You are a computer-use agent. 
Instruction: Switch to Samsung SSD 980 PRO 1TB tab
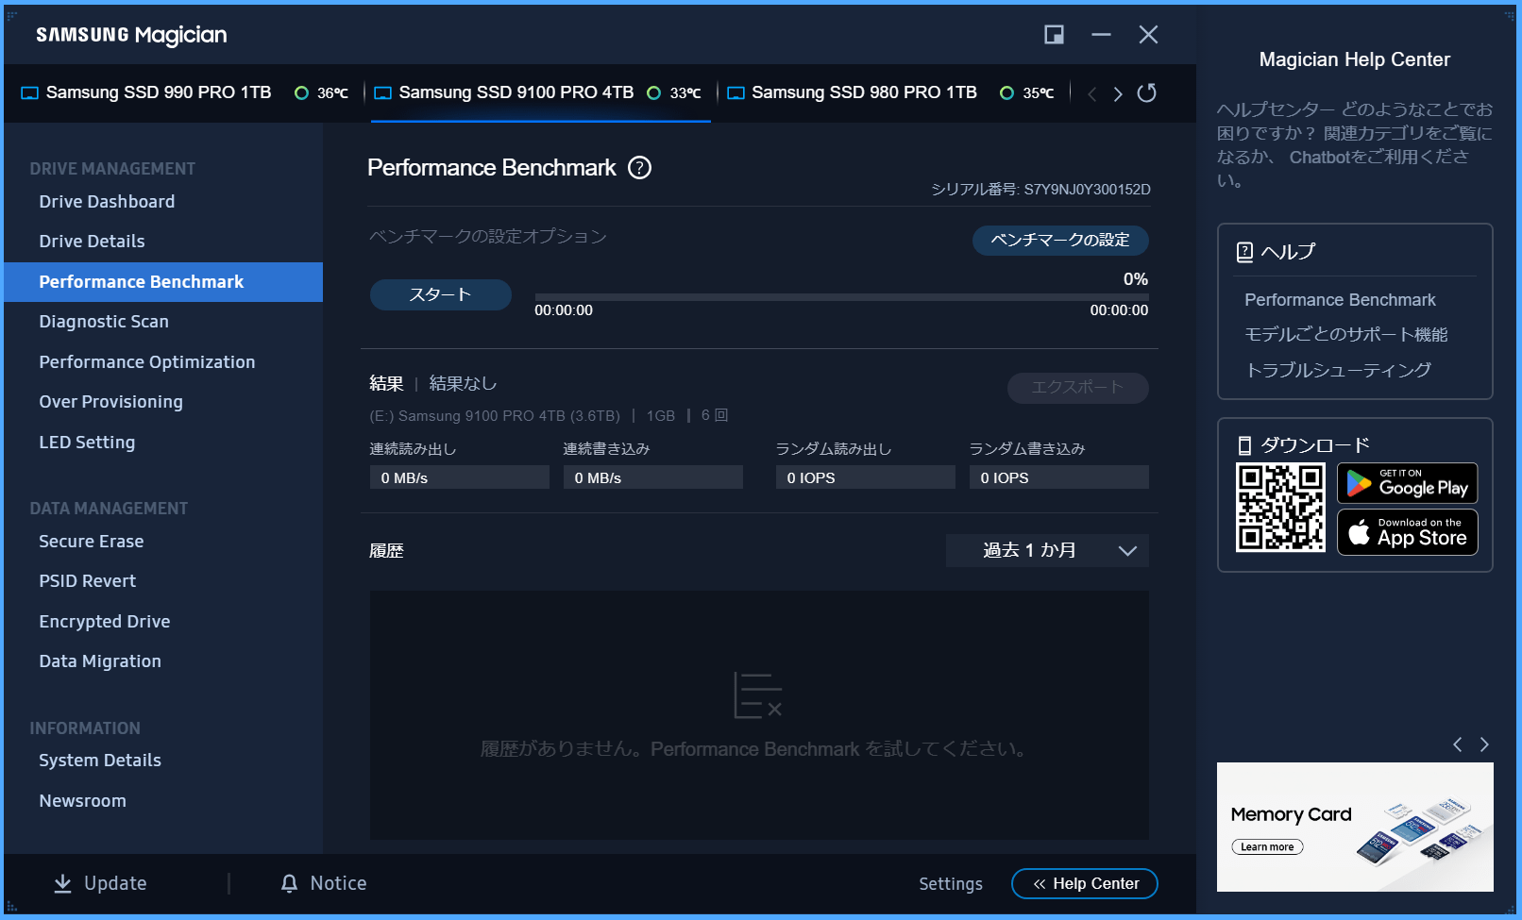click(x=864, y=92)
